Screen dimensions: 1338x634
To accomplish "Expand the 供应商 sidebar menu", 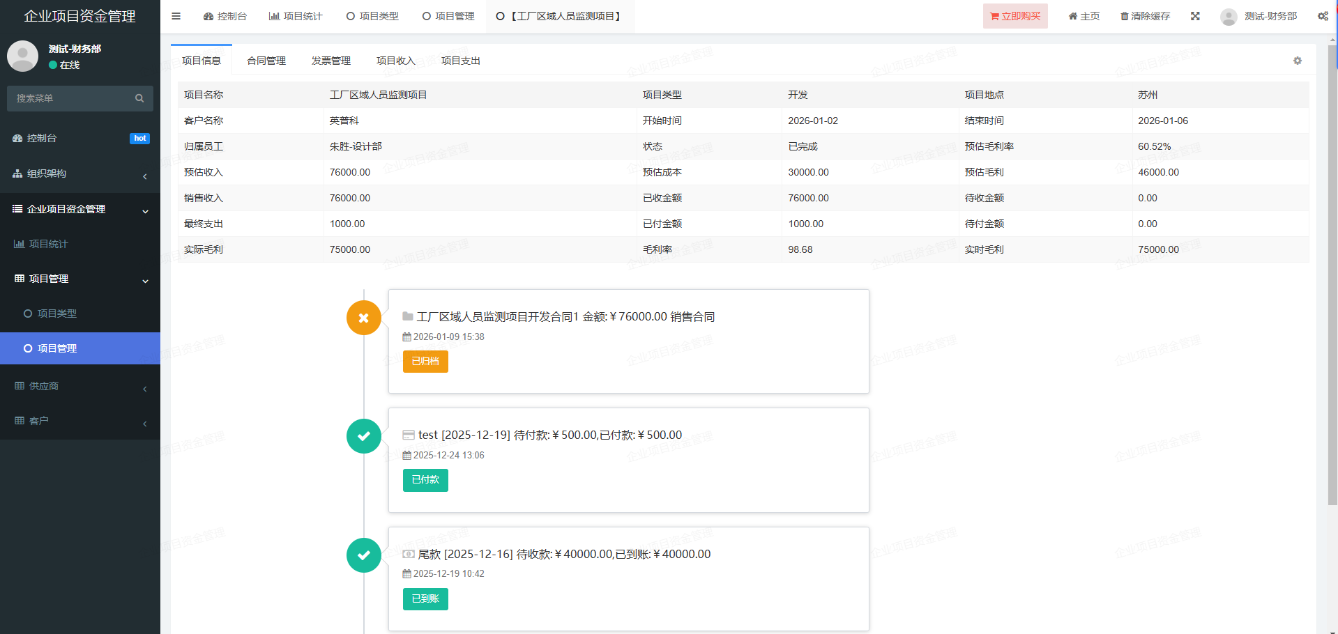I will pos(79,386).
